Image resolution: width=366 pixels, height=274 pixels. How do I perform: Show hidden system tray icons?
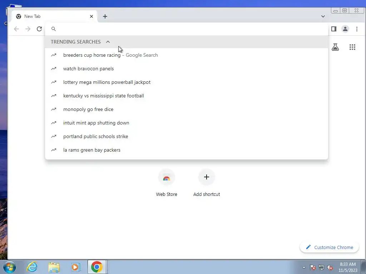pyautogui.click(x=304, y=267)
